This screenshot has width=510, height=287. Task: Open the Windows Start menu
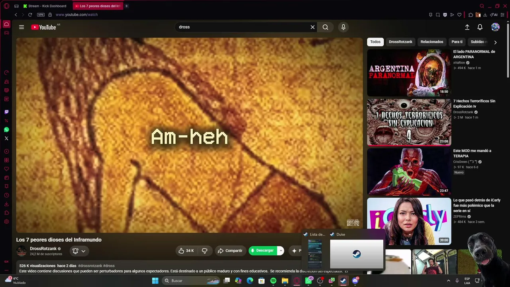(x=155, y=281)
